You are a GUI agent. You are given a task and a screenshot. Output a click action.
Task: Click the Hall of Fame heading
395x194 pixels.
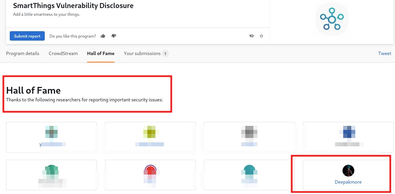(33, 91)
